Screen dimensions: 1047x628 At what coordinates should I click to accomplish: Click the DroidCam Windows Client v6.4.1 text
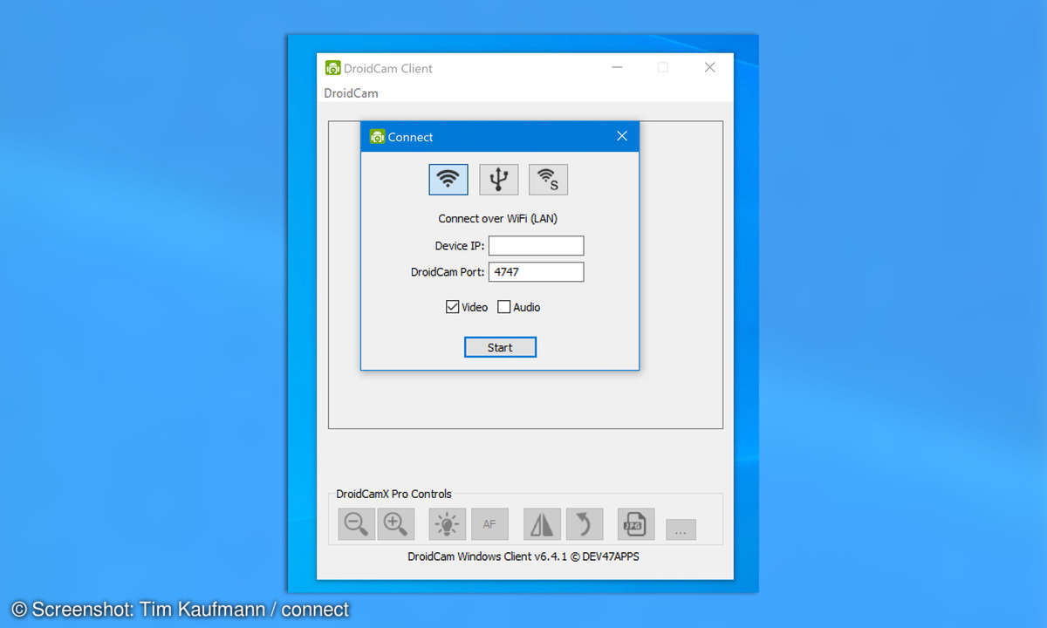pyautogui.click(x=523, y=556)
